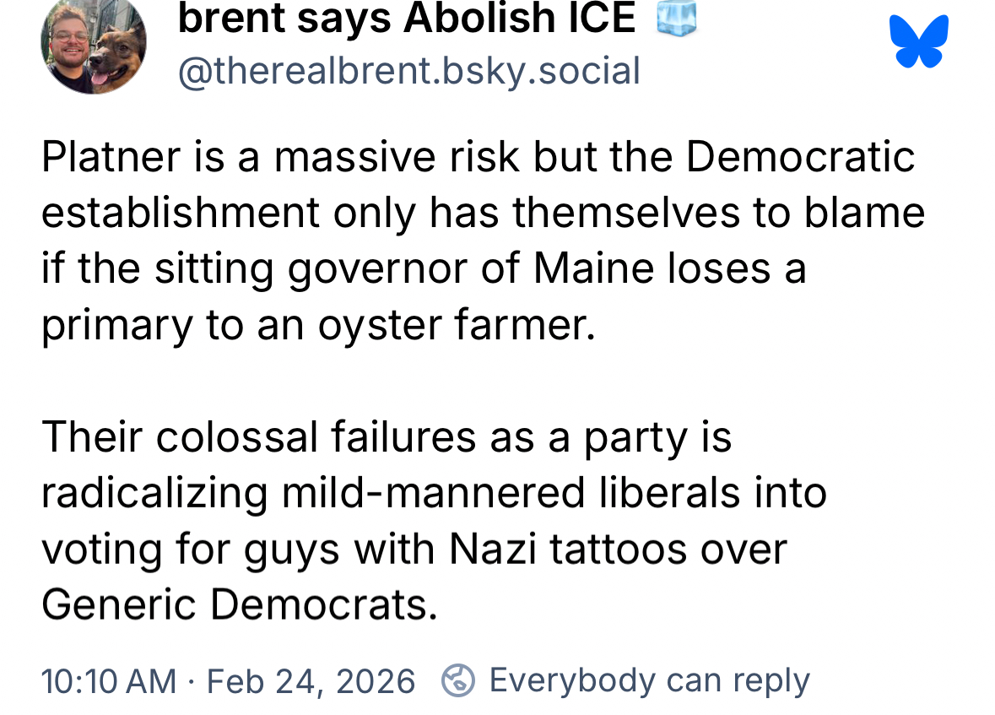Open the @therealbrent.bsky.social handle link
Screen dimensions: 995x715
[408, 71]
